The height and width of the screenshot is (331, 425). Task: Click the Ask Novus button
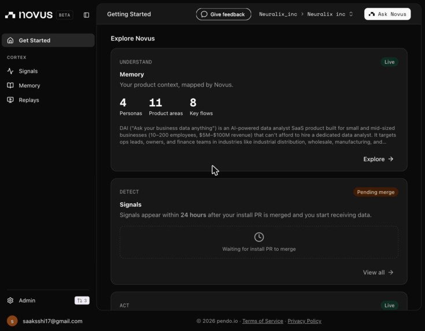[387, 14]
